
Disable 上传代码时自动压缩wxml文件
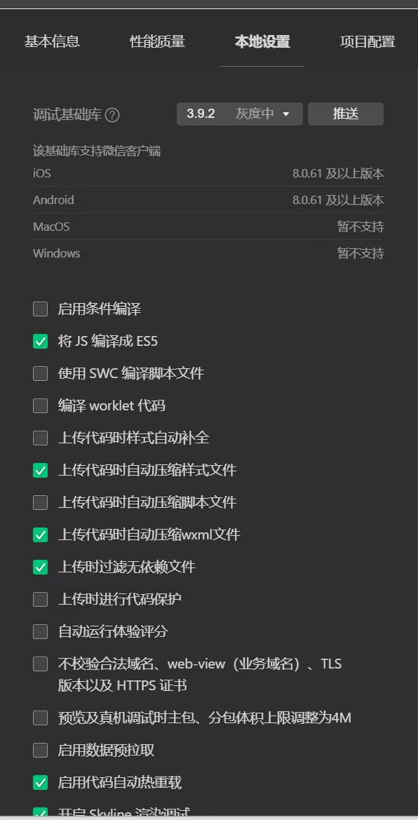(x=40, y=535)
